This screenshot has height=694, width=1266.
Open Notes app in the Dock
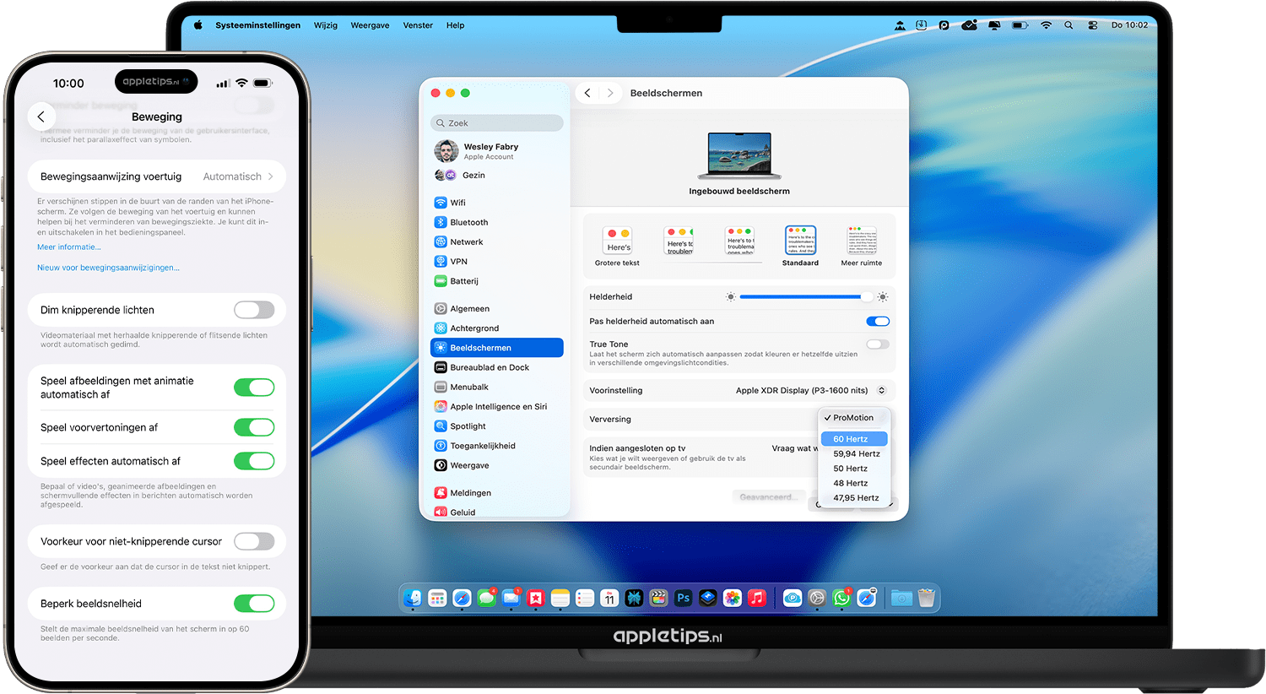point(560,598)
